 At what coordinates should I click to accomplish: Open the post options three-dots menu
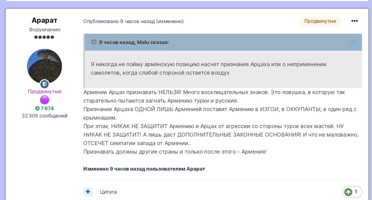point(355,21)
